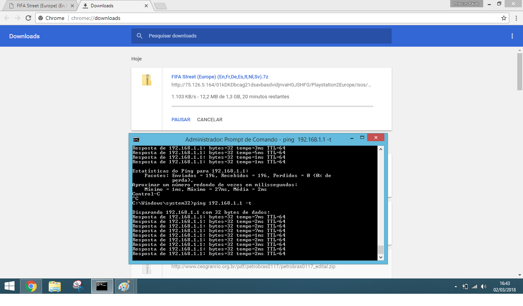Go forward in Chrome history

coord(18,18)
